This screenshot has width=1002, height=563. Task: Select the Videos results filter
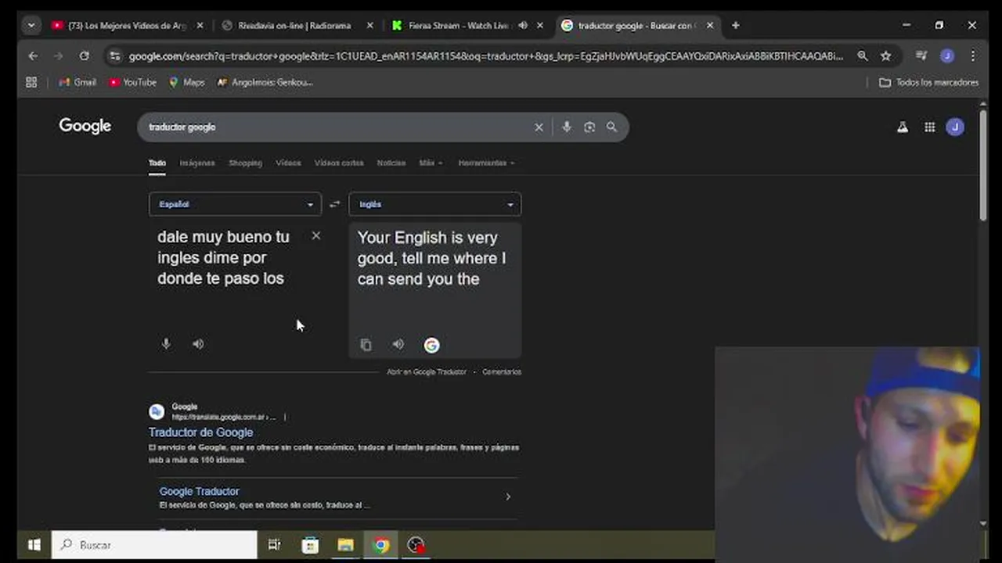pyautogui.click(x=288, y=163)
